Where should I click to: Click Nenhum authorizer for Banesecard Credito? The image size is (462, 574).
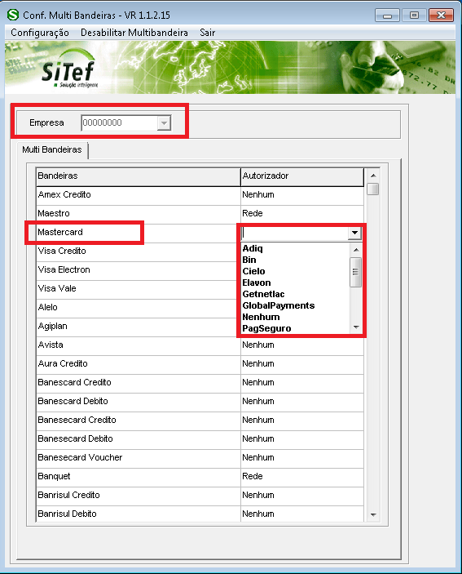coord(302,420)
